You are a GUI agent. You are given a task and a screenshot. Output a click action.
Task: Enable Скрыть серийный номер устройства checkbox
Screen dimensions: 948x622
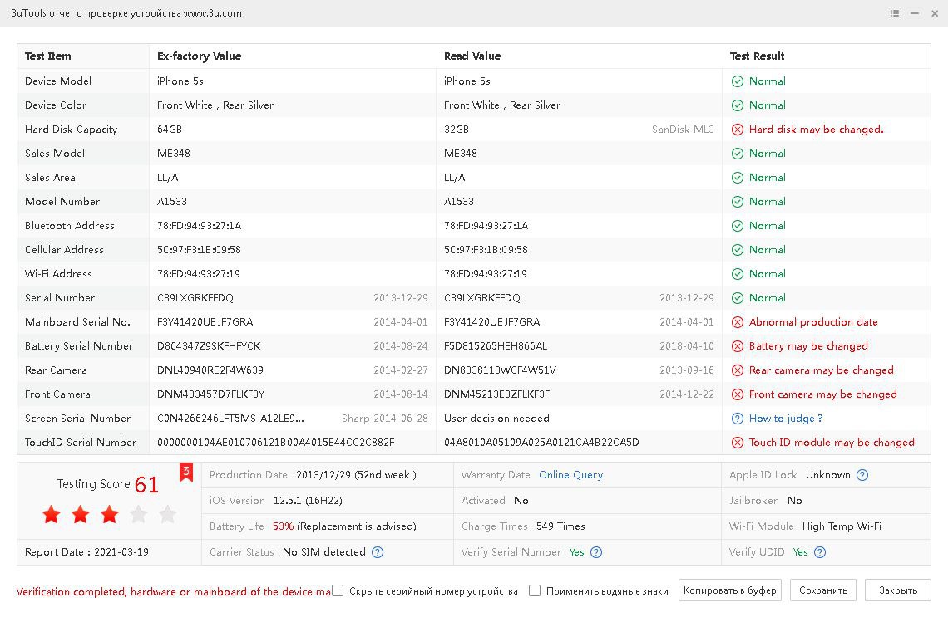coord(338,590)
